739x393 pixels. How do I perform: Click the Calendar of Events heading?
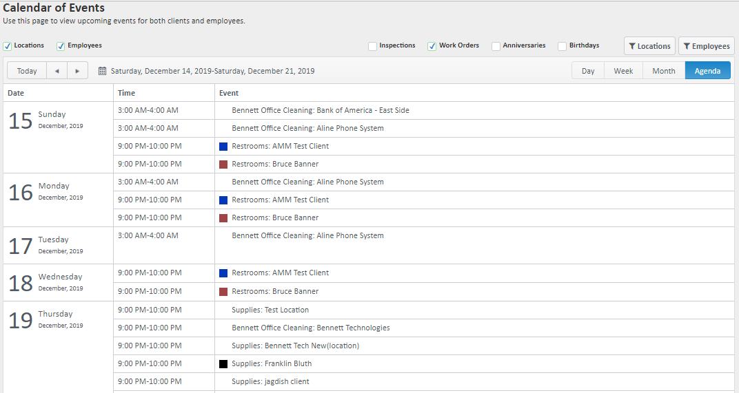click(x=54, y=8)
